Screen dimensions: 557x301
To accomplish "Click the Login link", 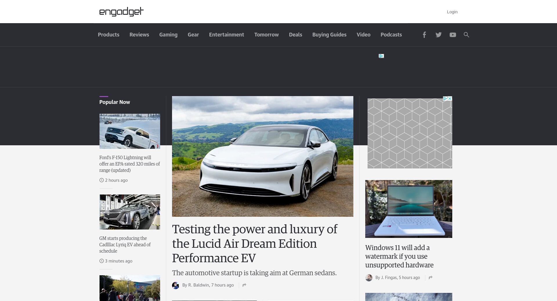I will point(452,12).
